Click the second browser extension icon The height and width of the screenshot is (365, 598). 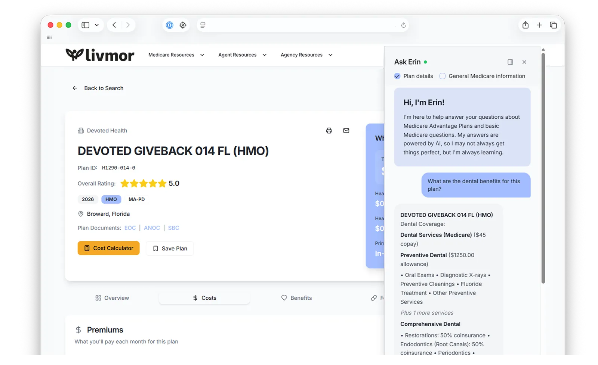183,25
